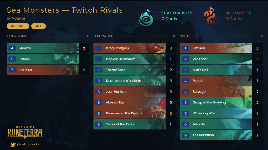Click Terror of the Tides' cost 8 badge

(99, 124)
